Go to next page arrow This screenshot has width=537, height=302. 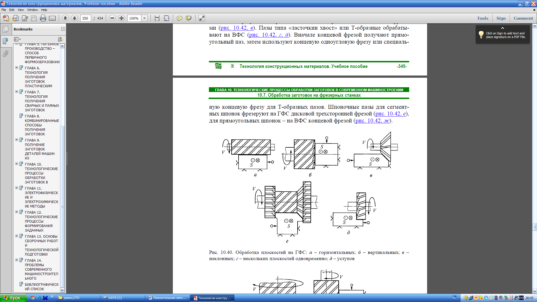pos(74,18)
